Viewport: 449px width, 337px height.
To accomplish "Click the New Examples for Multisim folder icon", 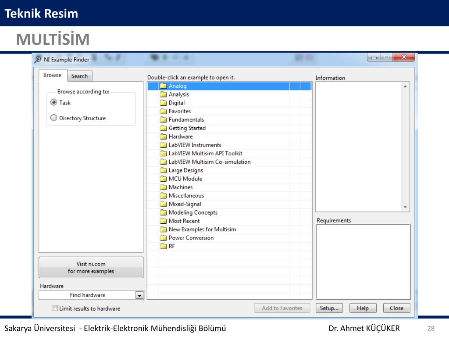I will [164, 229].
